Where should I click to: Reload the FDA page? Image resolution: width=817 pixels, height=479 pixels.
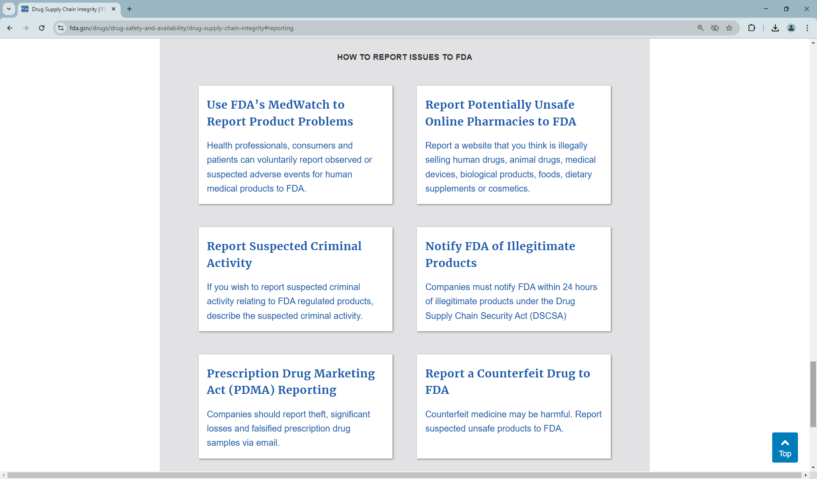point(42,28)
